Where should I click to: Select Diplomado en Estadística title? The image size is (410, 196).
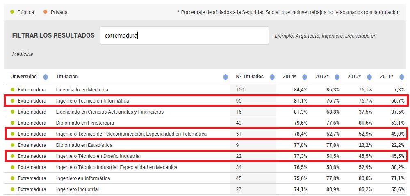84,145
